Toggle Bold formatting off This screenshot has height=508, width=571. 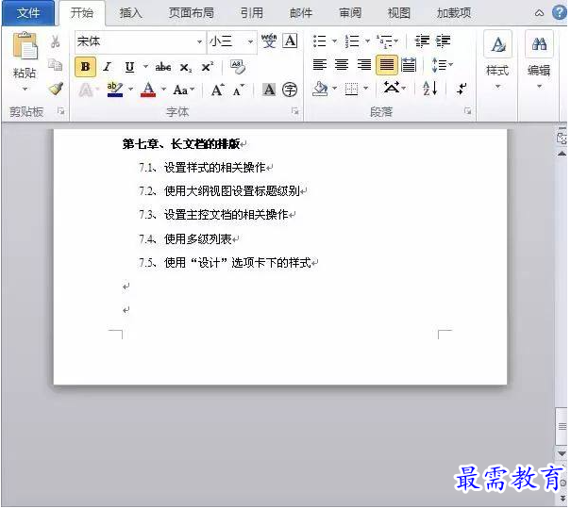point(86,67)
